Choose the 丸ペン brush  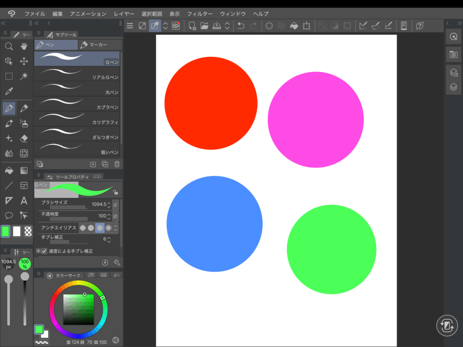(x=77, y=88)
